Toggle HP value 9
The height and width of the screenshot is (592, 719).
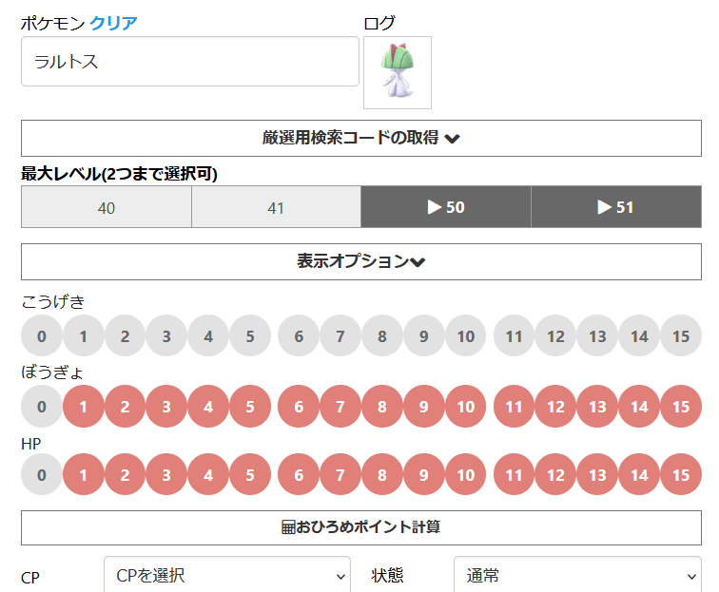point(424,474)
